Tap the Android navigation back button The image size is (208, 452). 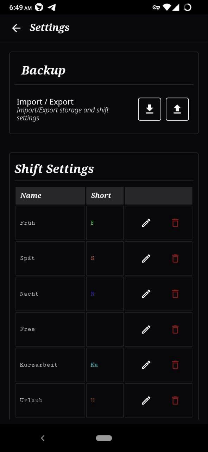(42, 438)
